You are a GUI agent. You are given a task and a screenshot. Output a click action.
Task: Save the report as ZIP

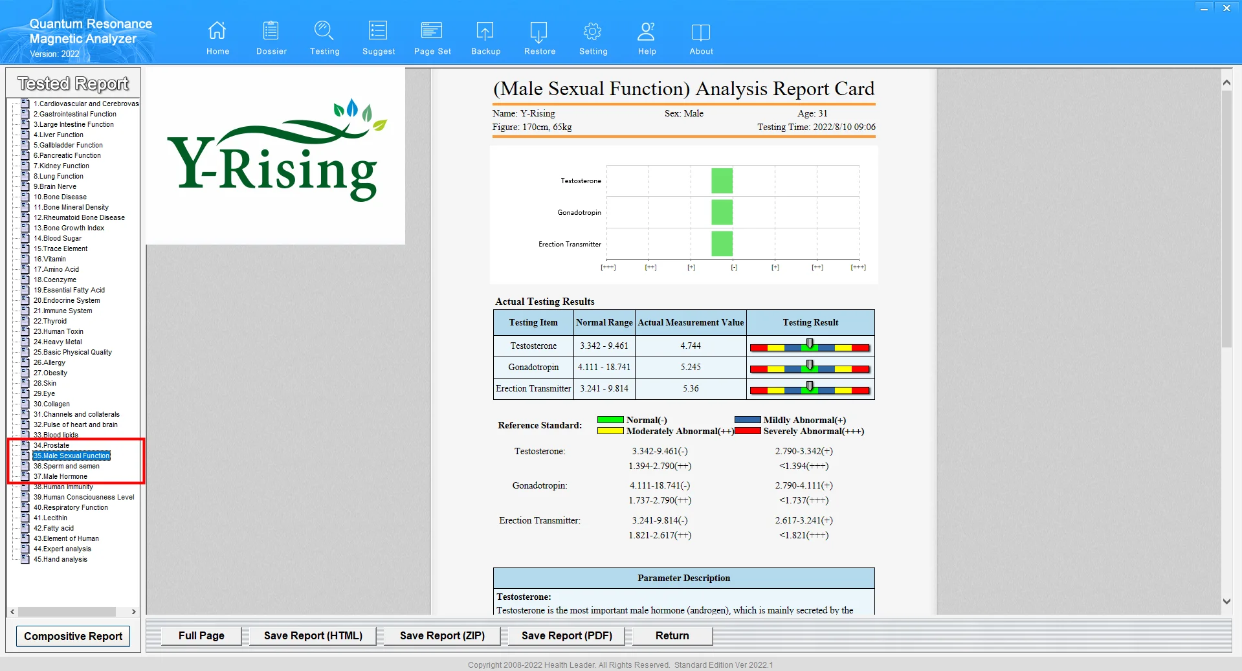442,635
